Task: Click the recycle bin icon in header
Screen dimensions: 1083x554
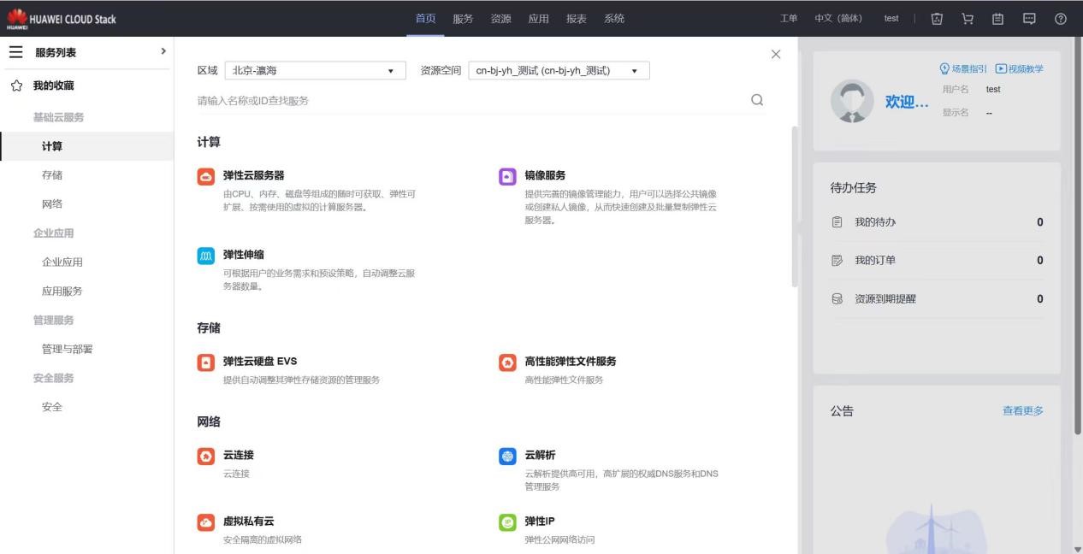Action: click(x=937, y=19)
